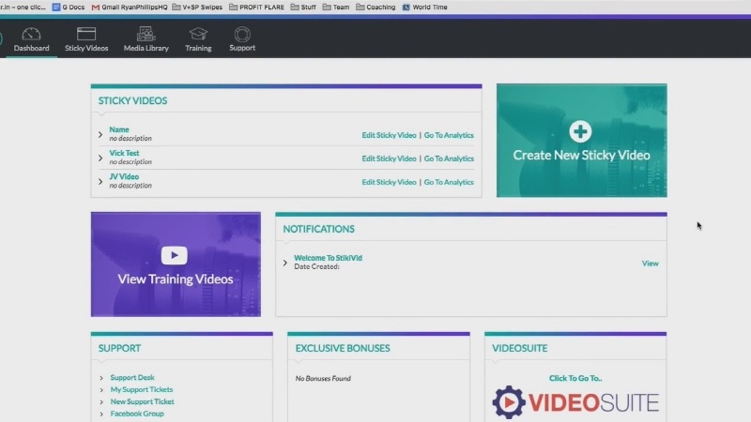Go To Analytics for JV Video
Image resolution: width=751 pixels, height=422 pixels.
pos(449,182)
